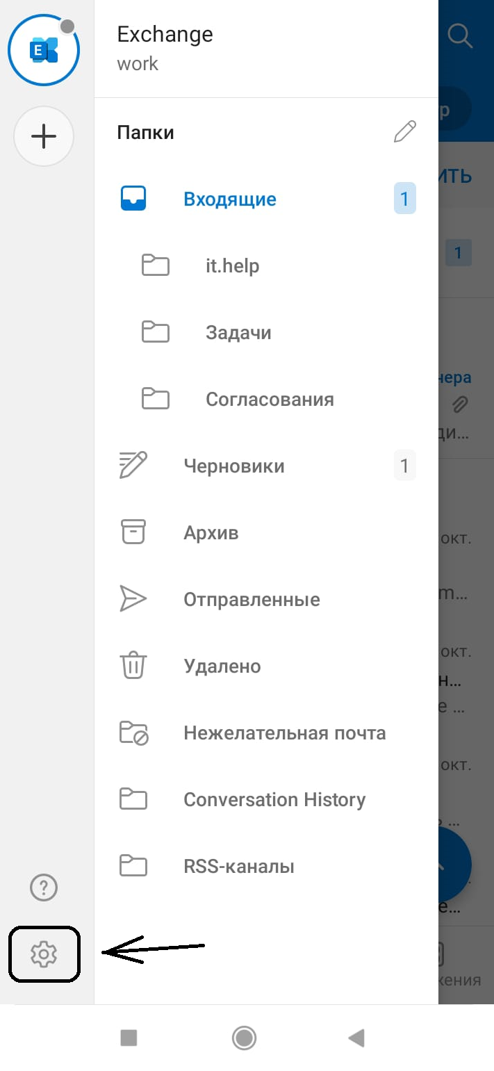Tap the add account plus button
Image resolution: width=494 pixels, height=1071 pixels.
pos(44,136)
